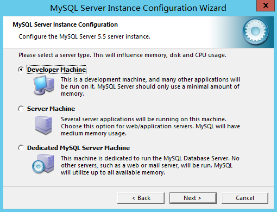Click the Server Machine label text
The image size is (277, 212).
click(x=51, y=109)
